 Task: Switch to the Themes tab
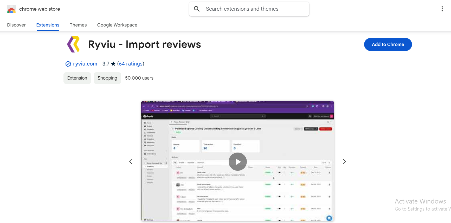(x=78, y=25)
